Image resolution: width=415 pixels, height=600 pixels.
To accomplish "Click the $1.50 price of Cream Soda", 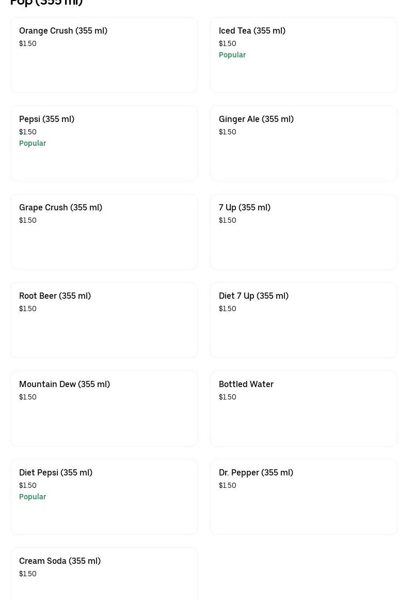I will tap(28, 574).
